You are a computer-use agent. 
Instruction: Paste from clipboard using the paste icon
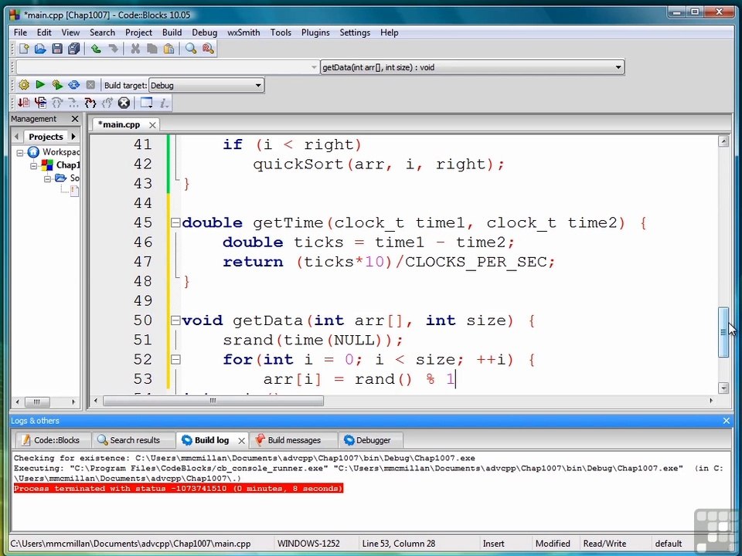168,49
